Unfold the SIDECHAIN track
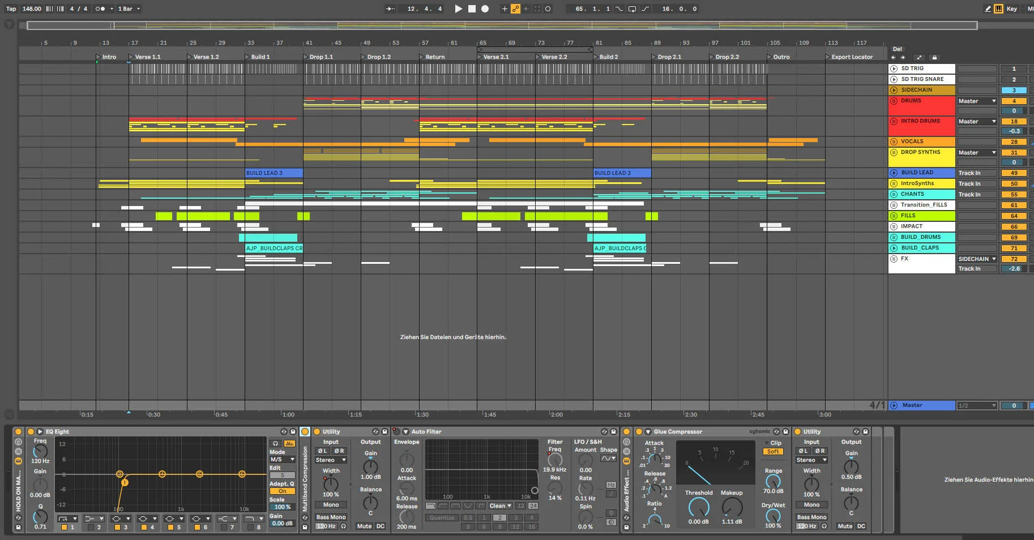Image resolution: width=1034 pixels, height=540 pixels. pos(894,90)
